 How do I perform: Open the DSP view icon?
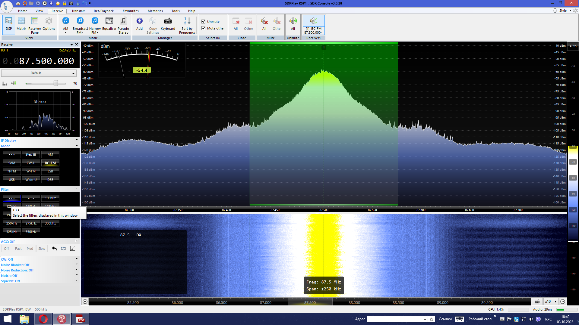9,24
